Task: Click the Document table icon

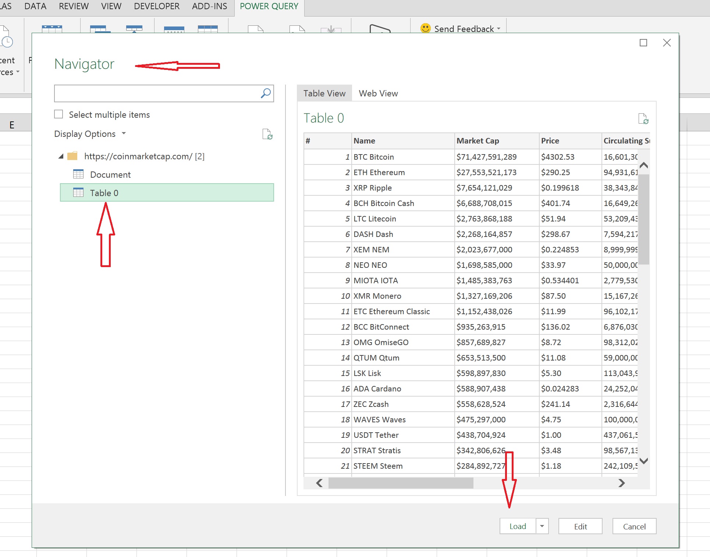Action: pos(78,174)
